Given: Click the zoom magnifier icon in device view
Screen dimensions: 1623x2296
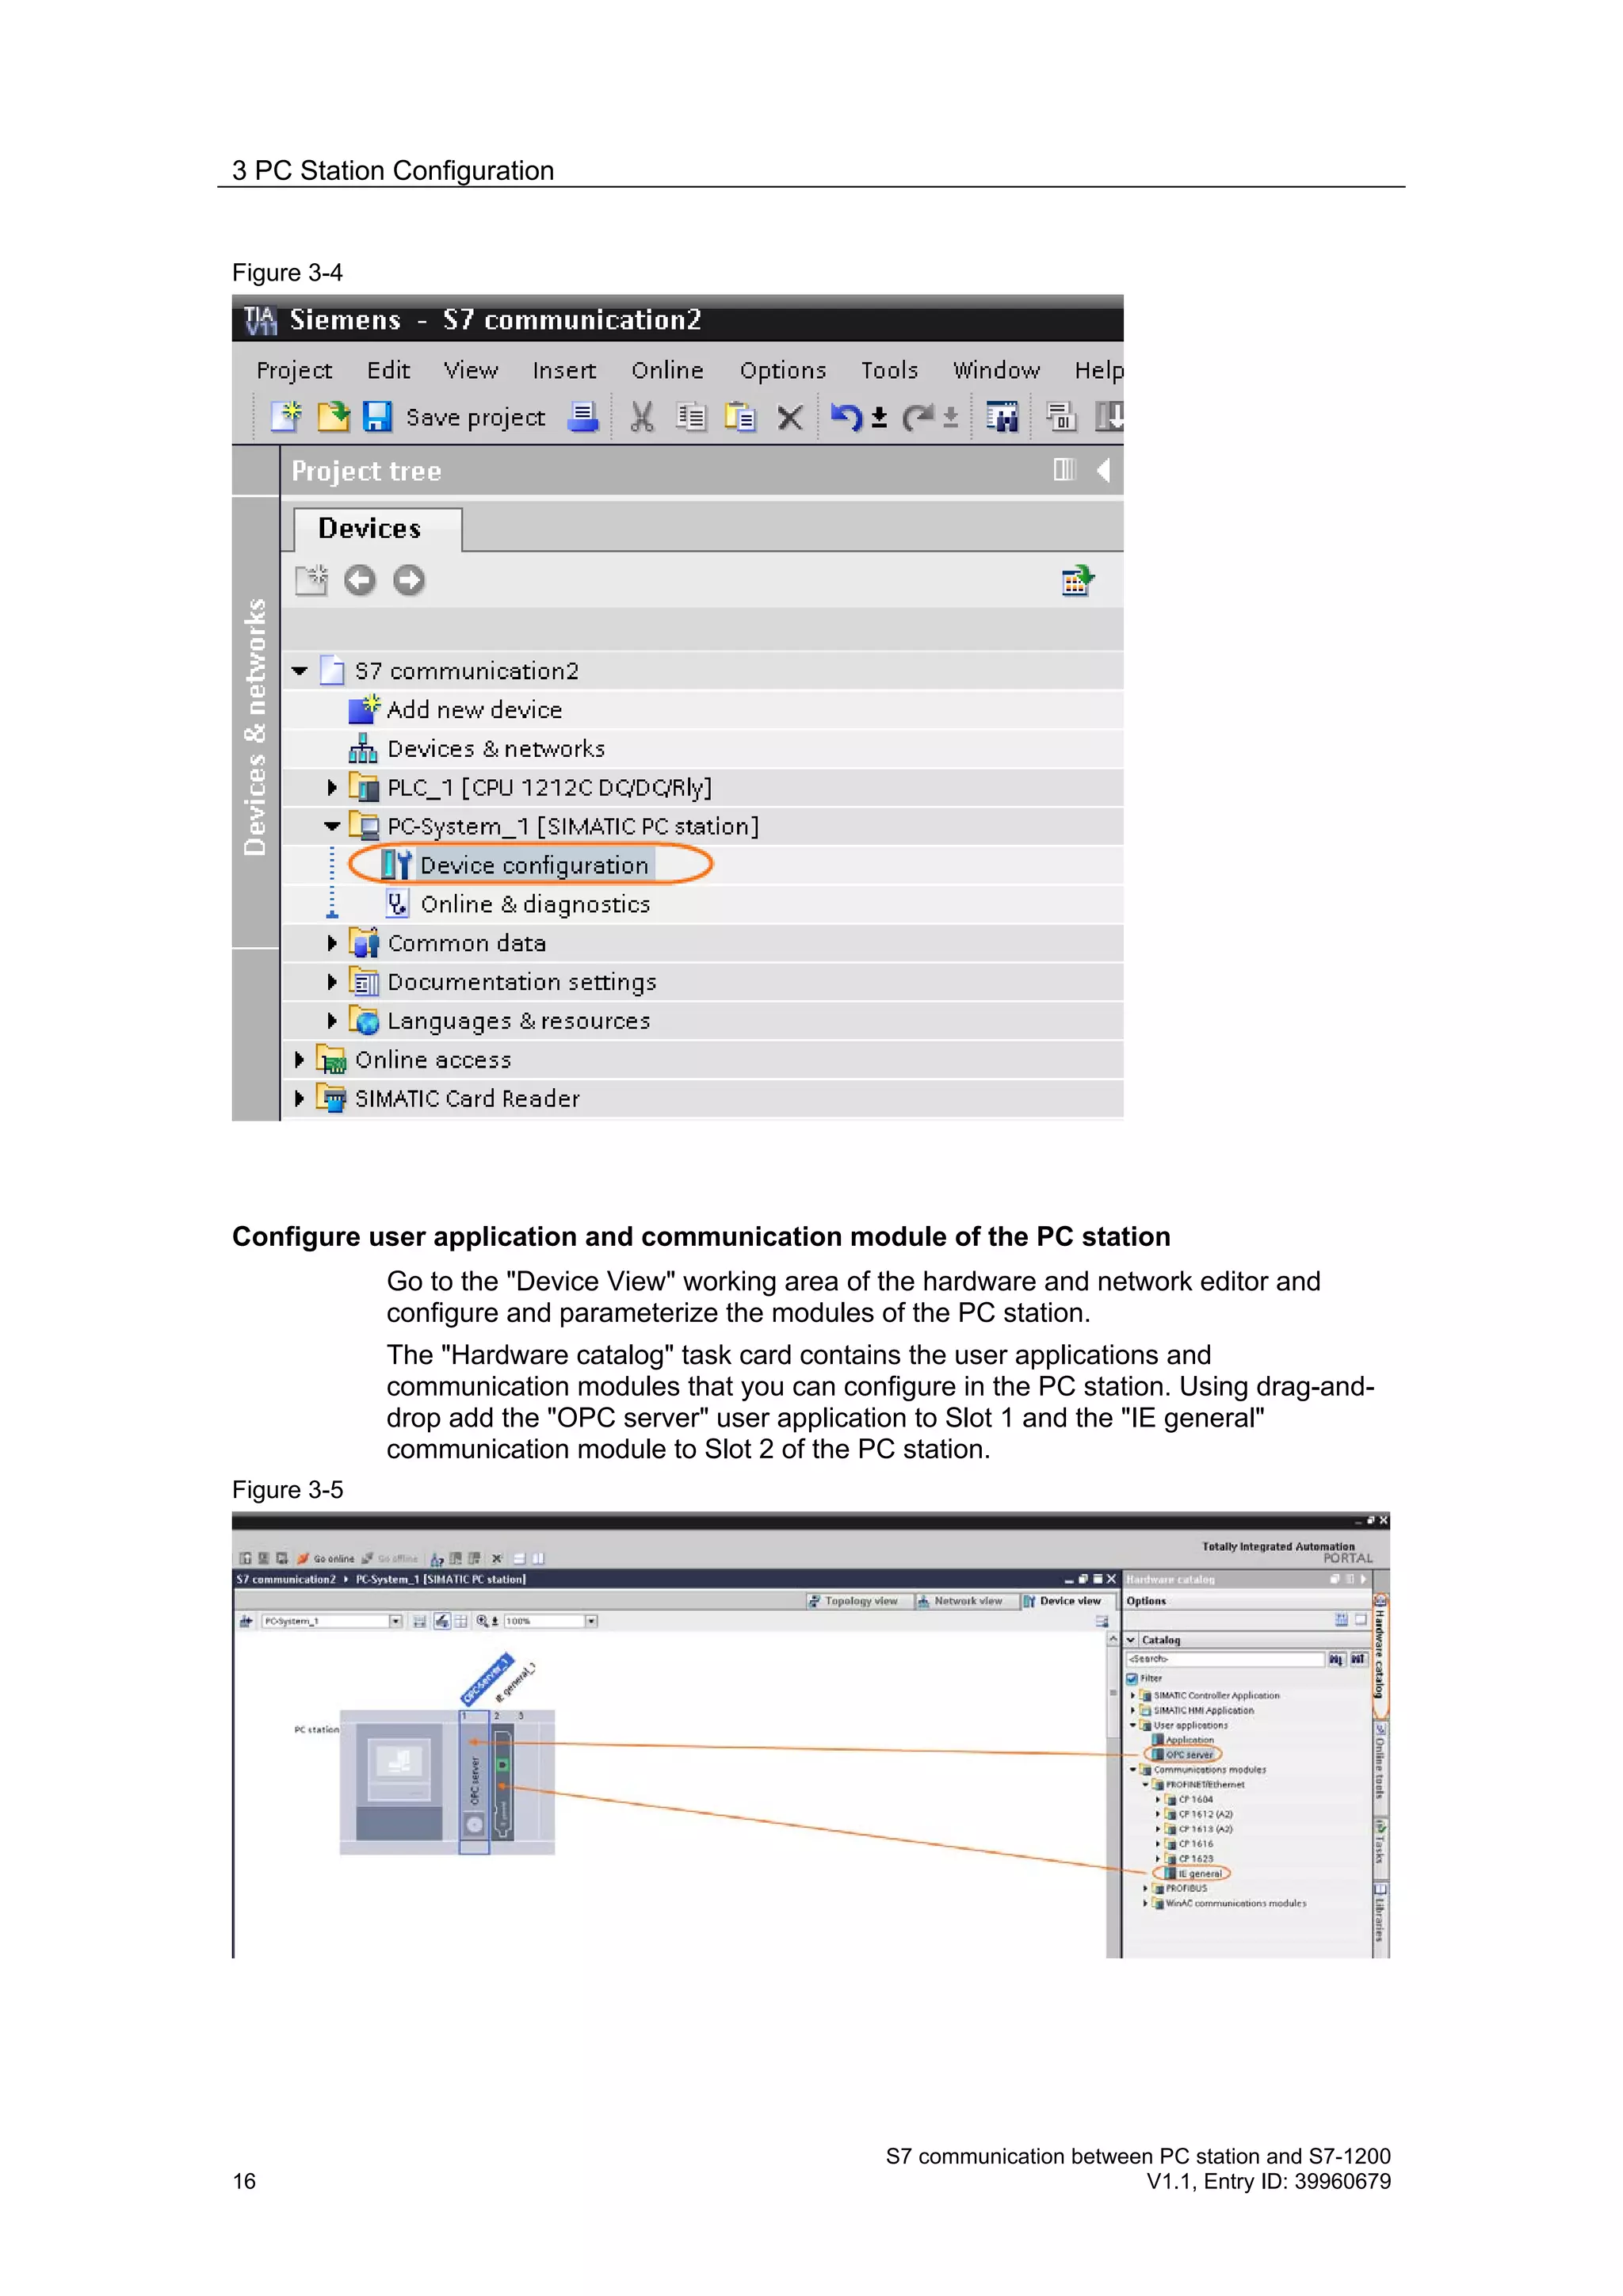Looking at the screenshot, I should 483,1621.
